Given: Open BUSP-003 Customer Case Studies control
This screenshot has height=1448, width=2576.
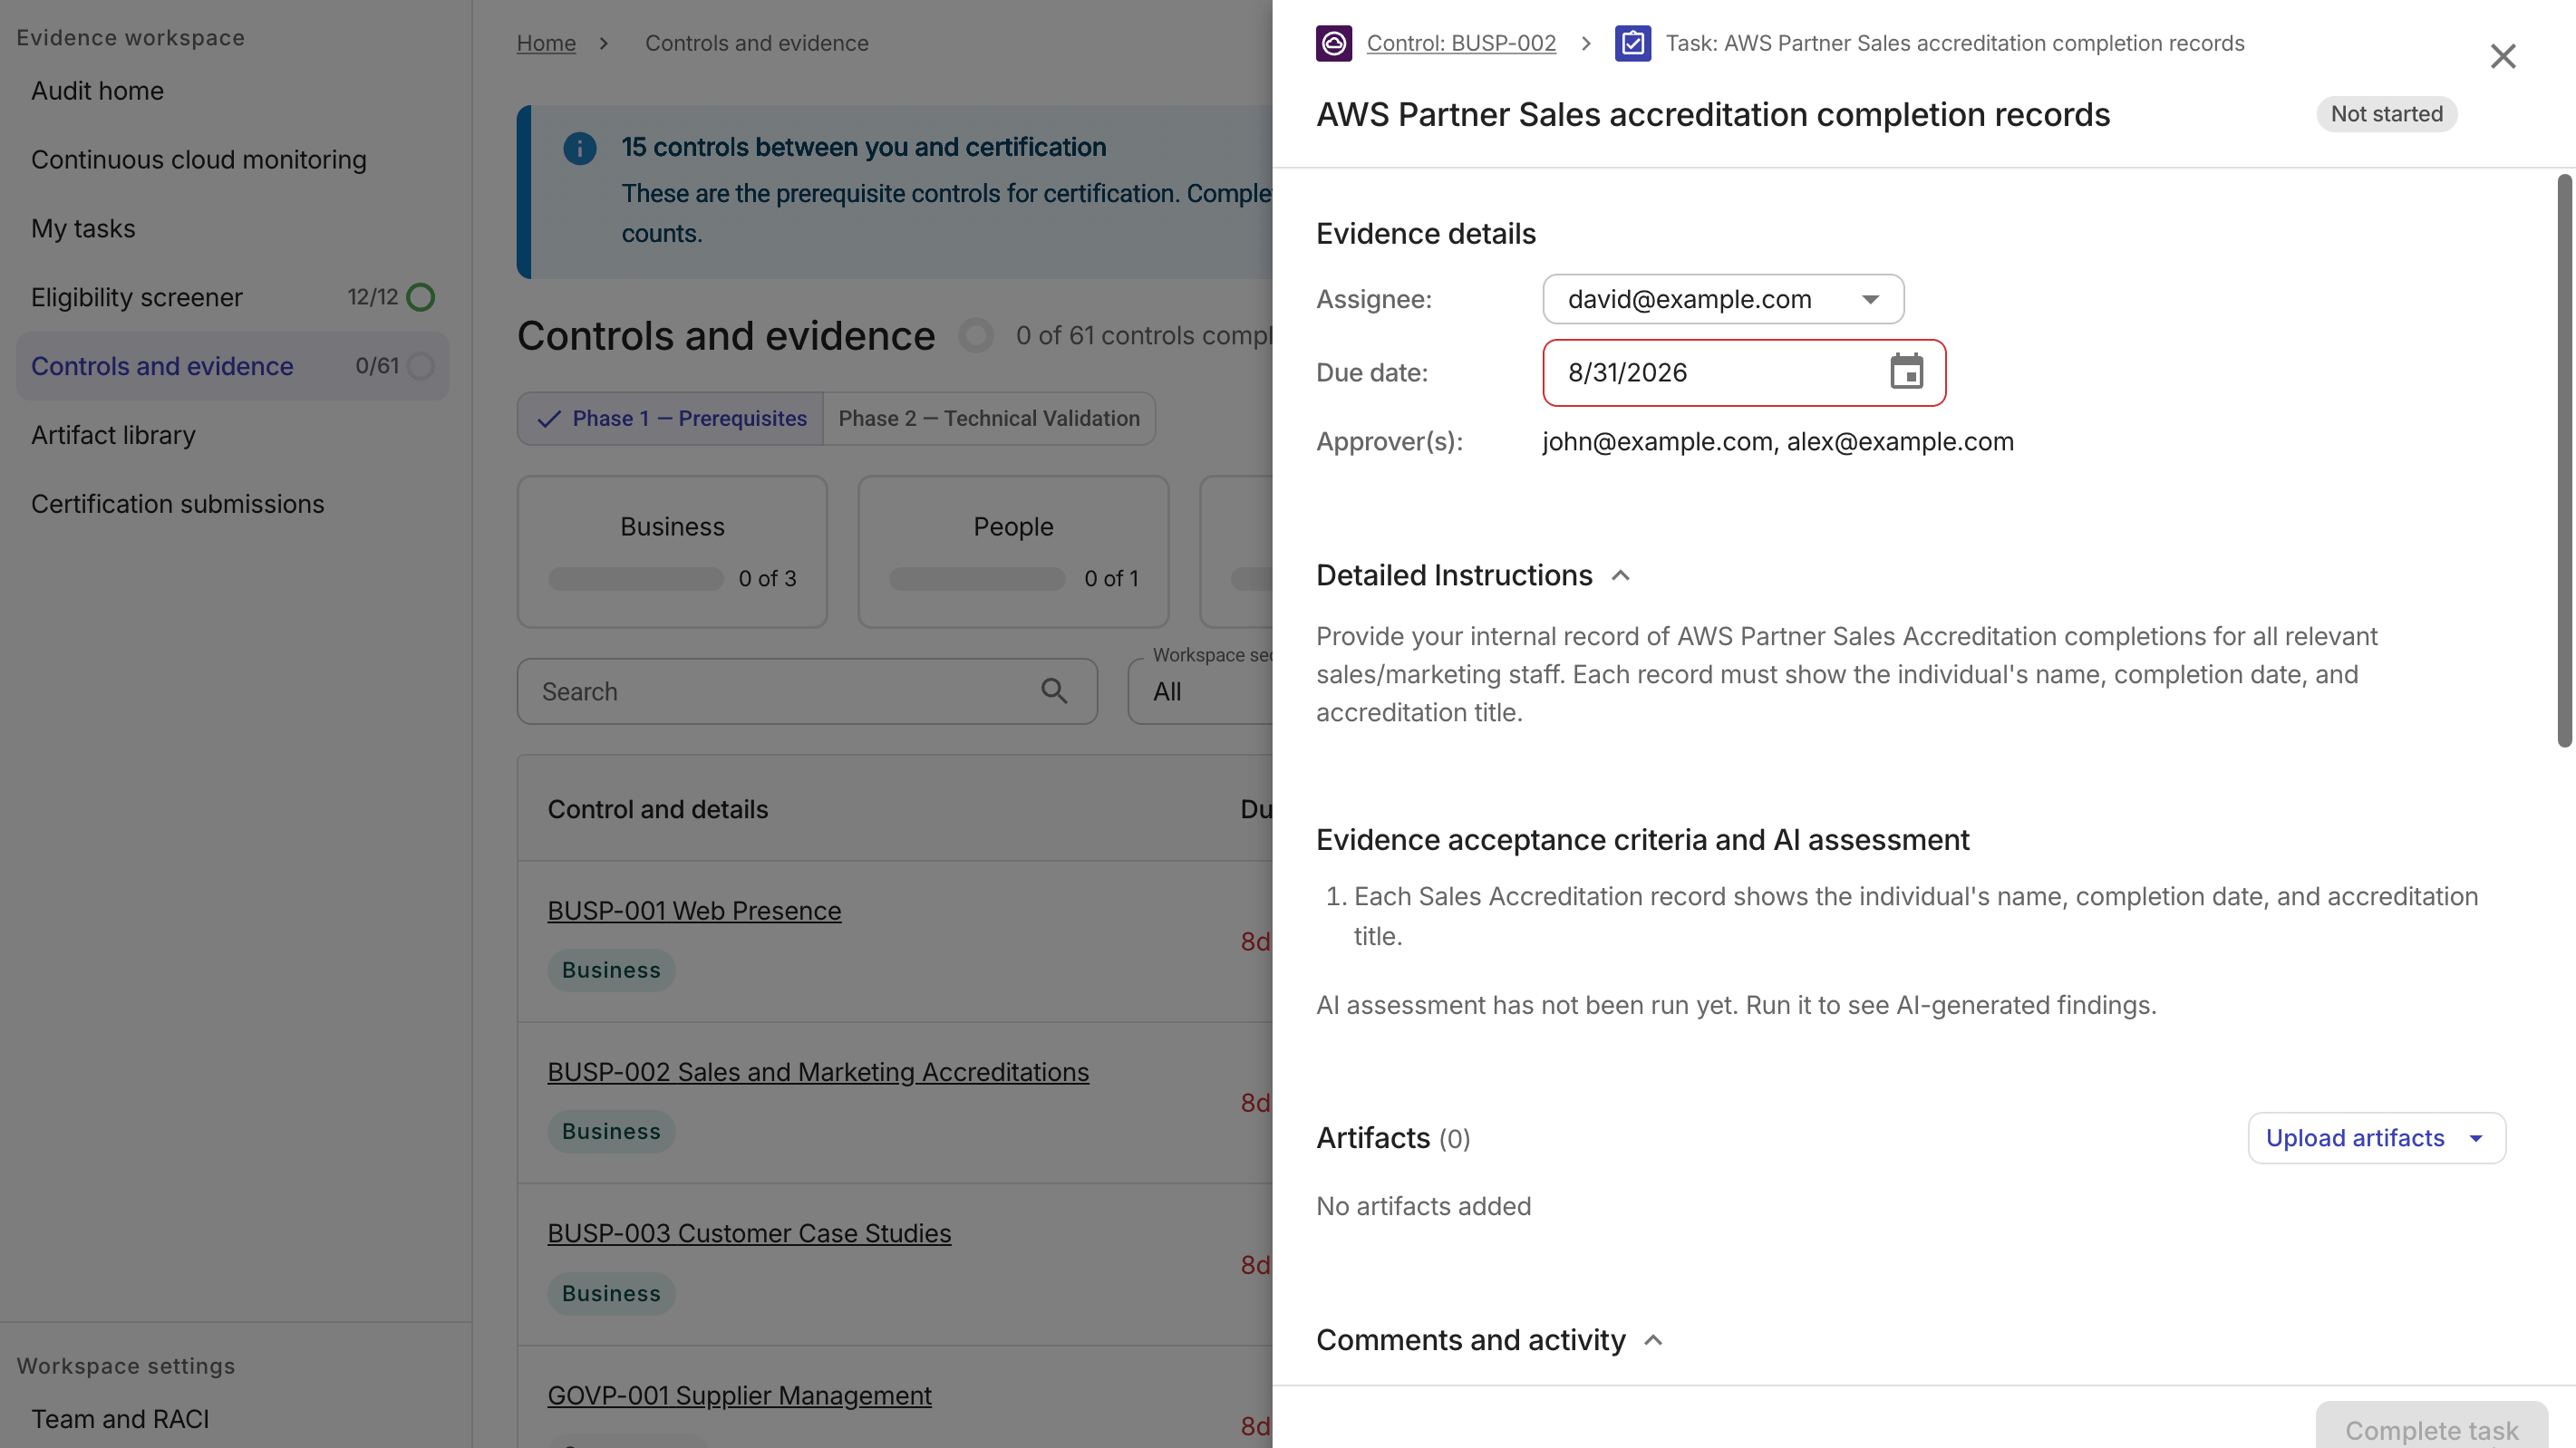Looking at the screenshot, I should pyautogui.click(x=749, y=1233).
